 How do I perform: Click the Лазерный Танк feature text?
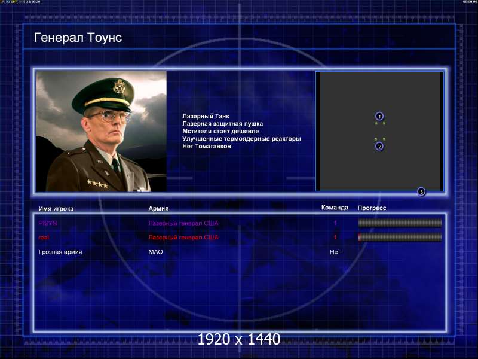click(206, 116)
